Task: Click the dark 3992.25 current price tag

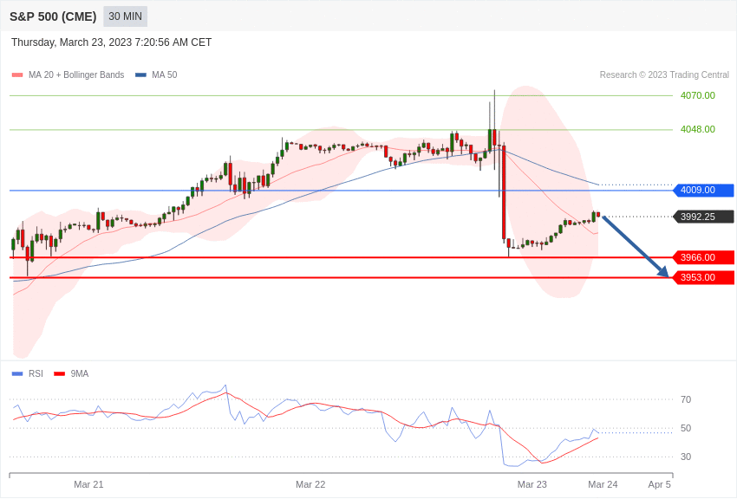Action: (704, 217)
